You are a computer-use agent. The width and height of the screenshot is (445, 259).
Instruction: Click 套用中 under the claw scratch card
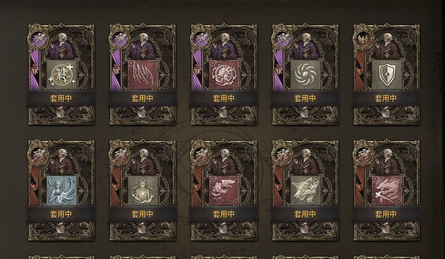coord(142,99)
